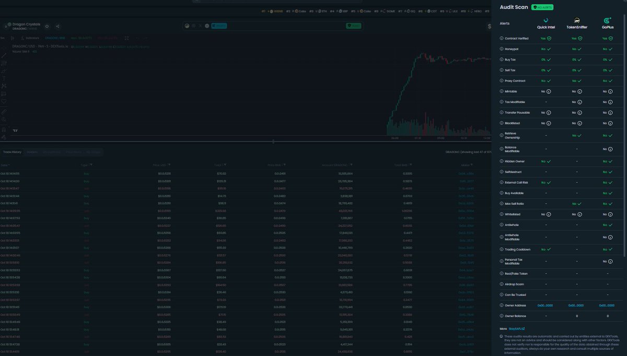The width and height of the screenshot is (627, 356).
Task: Click the info icon beside Airdrop Scam
Action: tap(502, 284)
